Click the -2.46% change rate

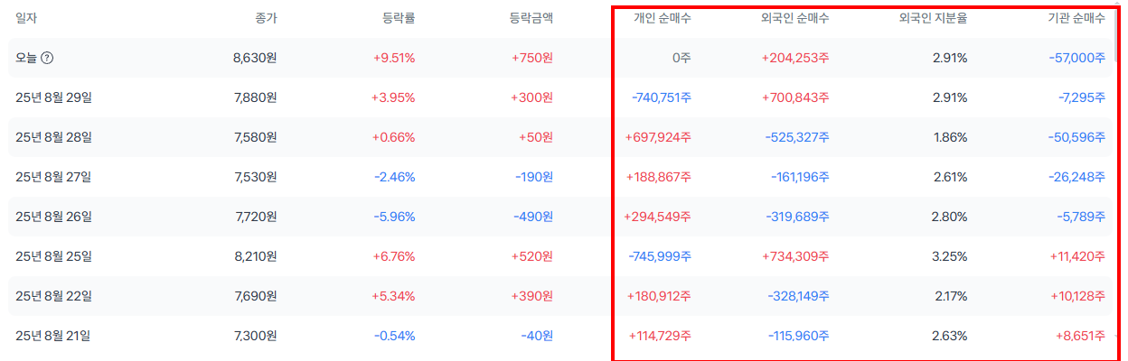click(x=395, y=177)
